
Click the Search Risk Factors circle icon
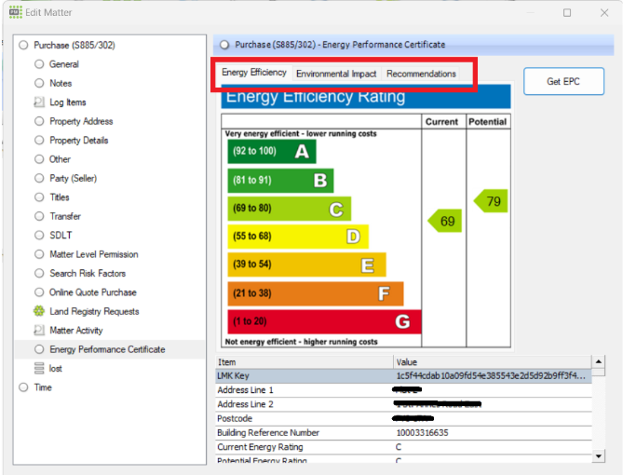(39, 274)
